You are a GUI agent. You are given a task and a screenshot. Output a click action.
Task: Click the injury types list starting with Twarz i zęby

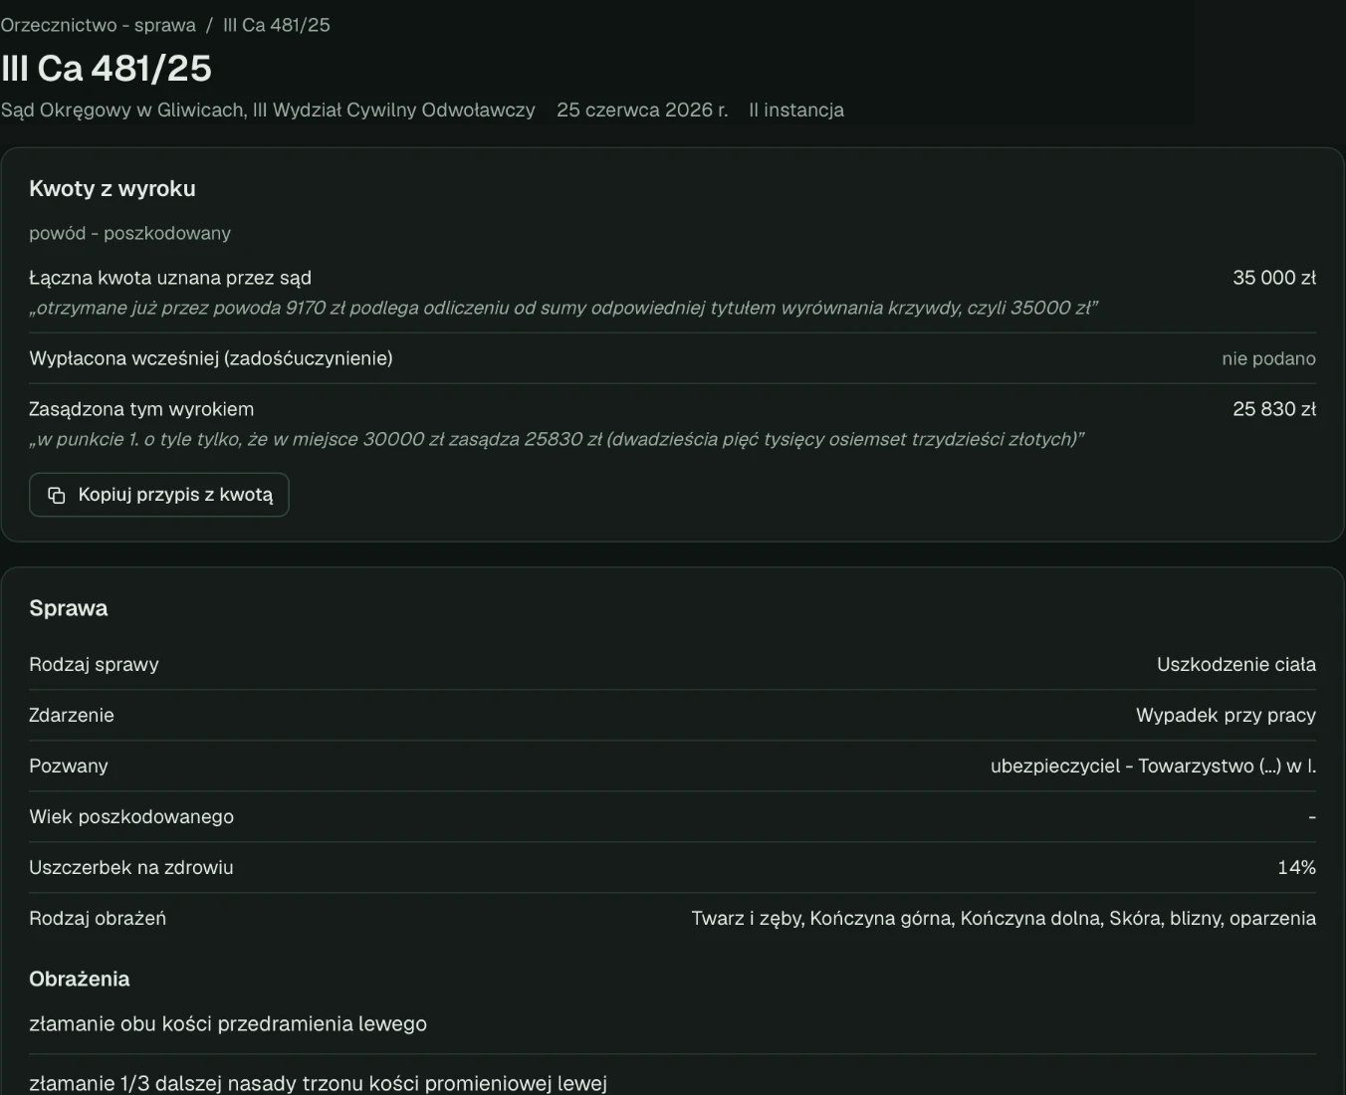tap(1004, 918)
